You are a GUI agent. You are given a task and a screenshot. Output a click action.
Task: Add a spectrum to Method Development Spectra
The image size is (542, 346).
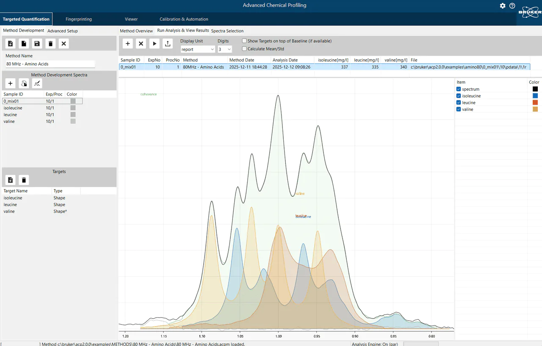coord(11,84)
